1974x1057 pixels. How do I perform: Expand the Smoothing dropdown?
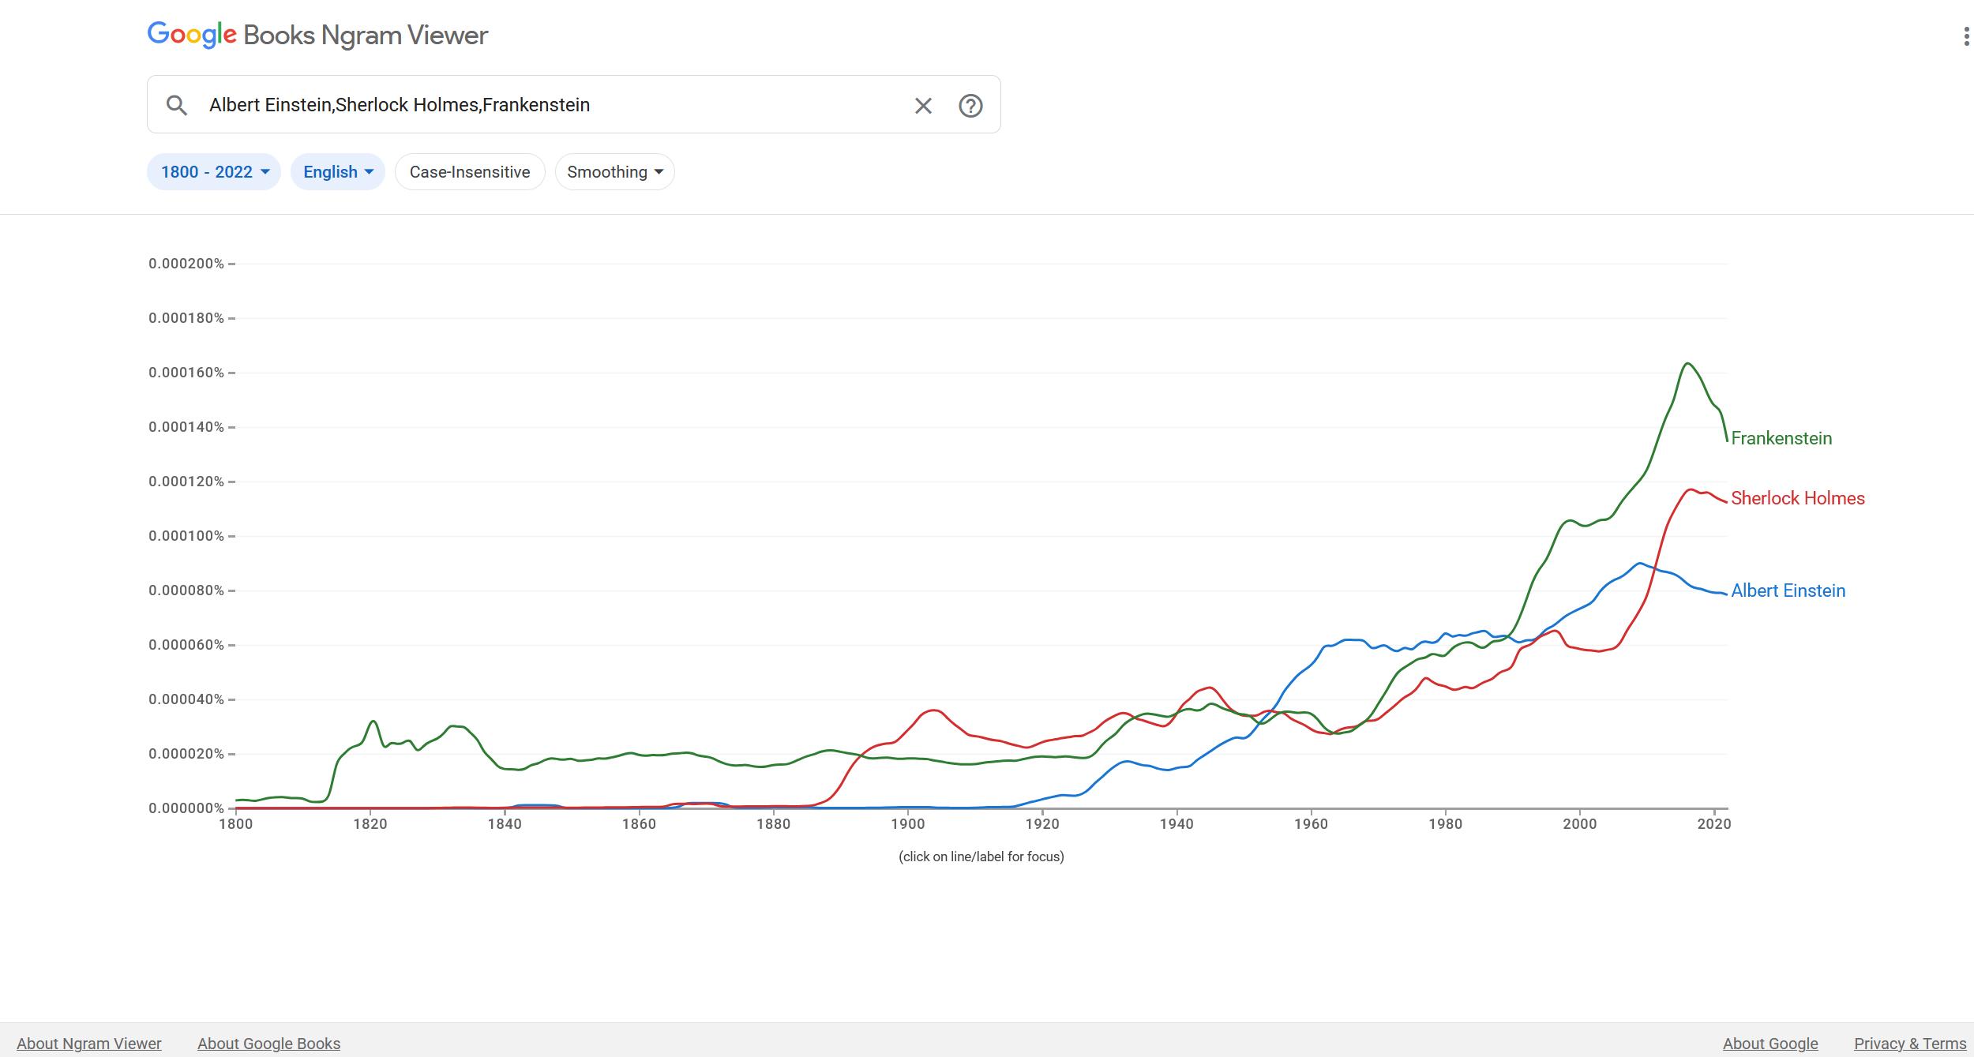tap(615, 172)
